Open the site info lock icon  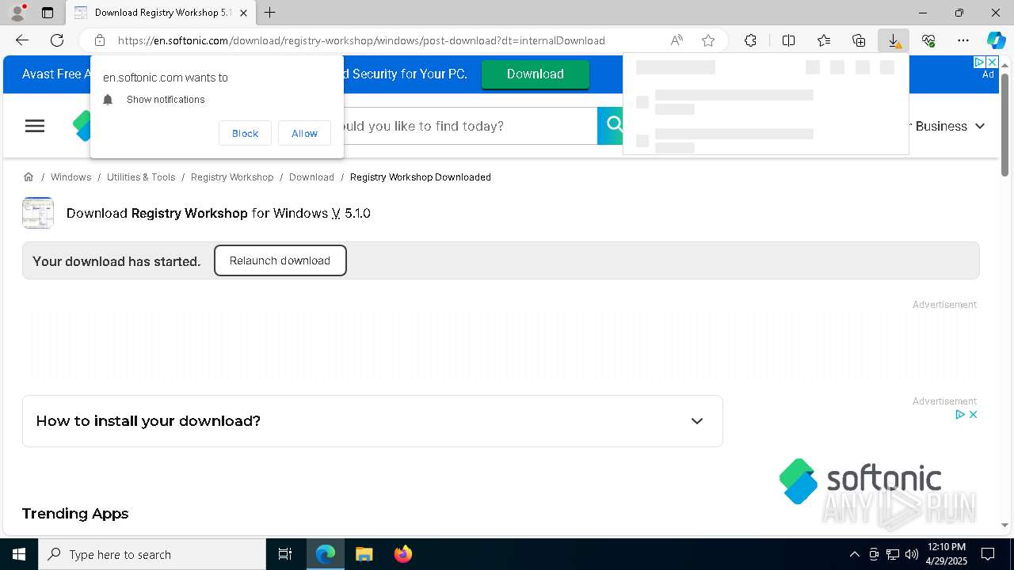99,40
